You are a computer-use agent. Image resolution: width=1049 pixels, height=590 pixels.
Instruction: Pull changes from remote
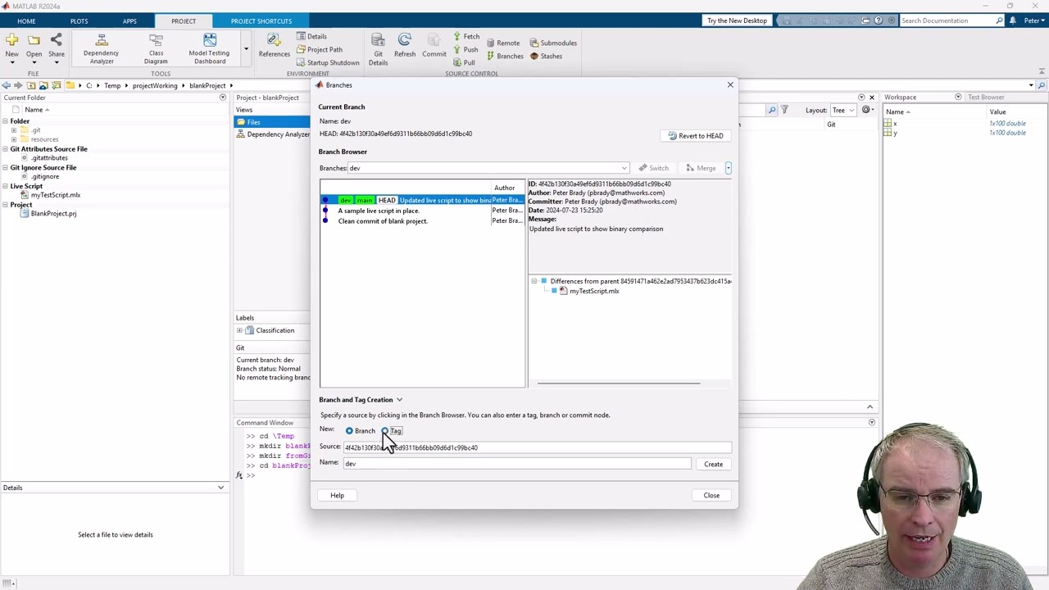tap(464, 62)
